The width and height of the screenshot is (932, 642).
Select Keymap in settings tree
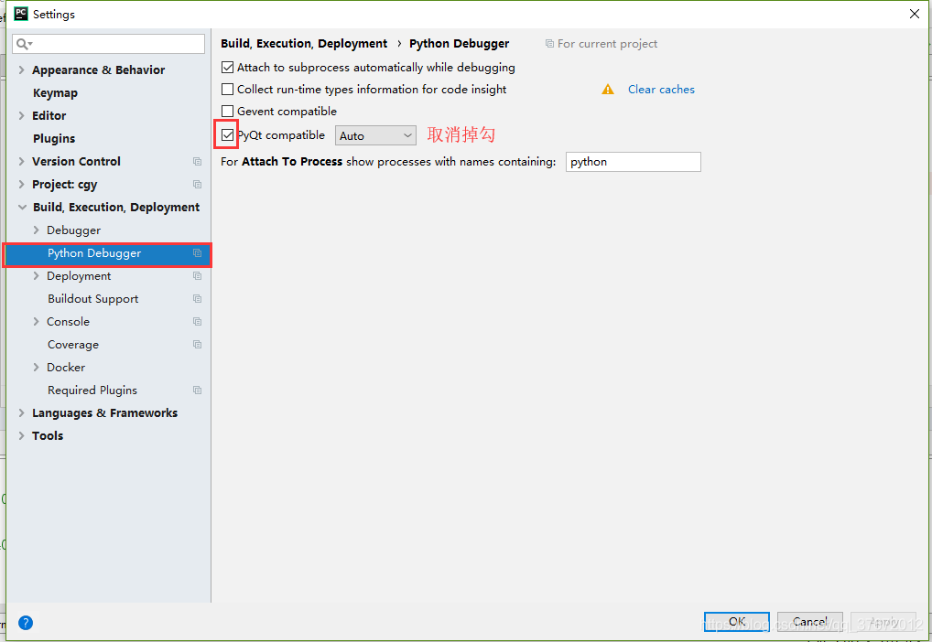55,93
